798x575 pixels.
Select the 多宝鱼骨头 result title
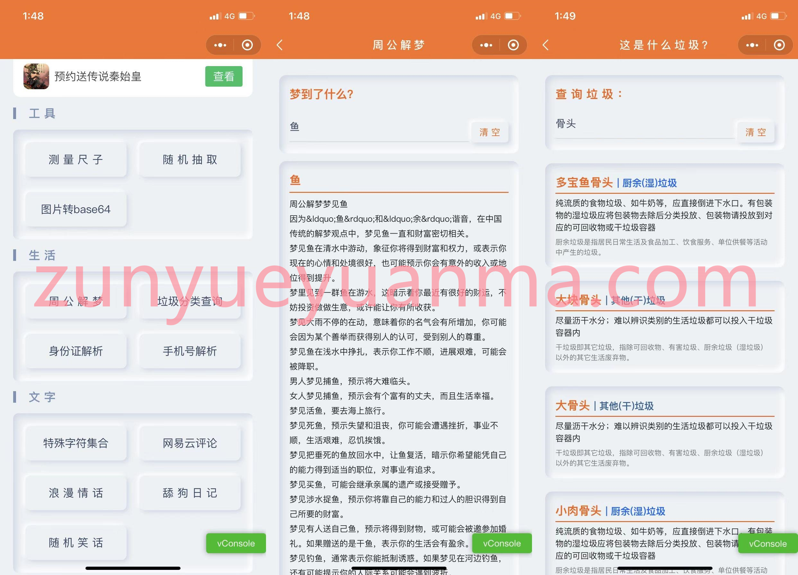click(x=584, y=182)
